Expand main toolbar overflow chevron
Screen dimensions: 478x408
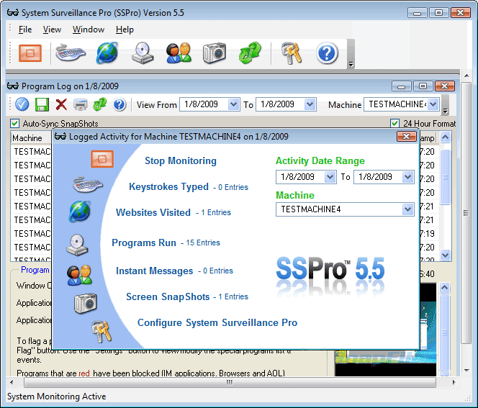(x=351, y=65)
